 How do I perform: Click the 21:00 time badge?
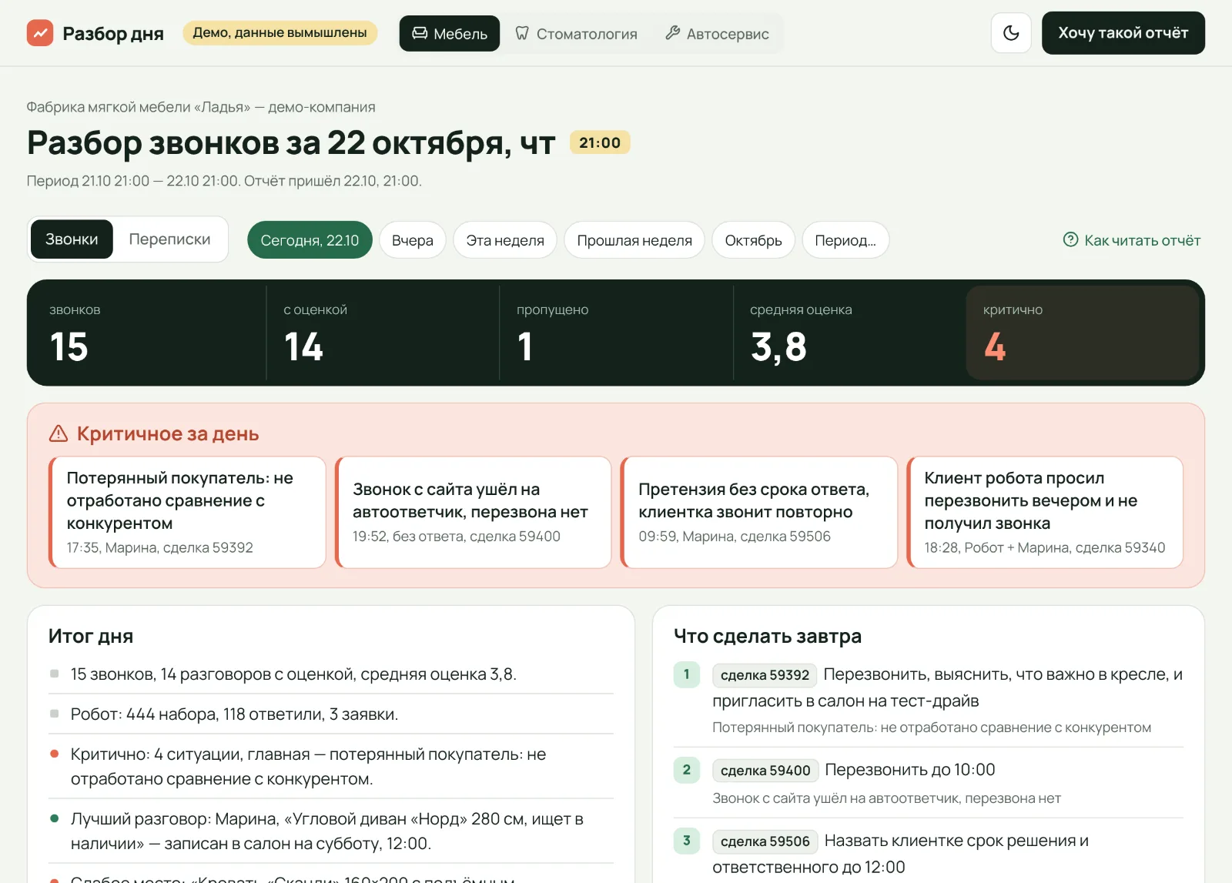click(x=600, y=142)
